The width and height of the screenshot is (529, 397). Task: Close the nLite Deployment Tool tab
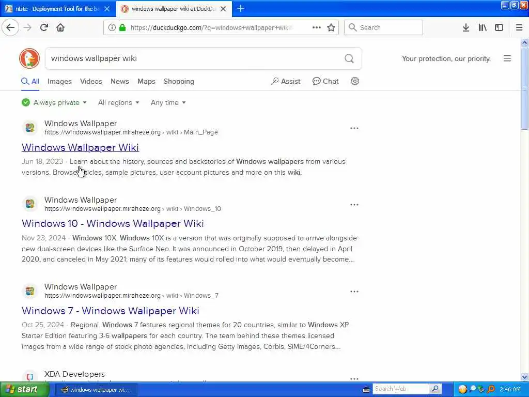[107, 9]
